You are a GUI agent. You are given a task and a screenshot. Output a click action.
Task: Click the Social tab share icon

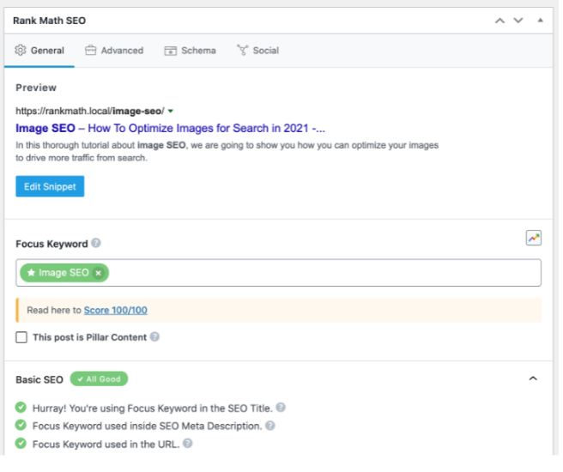tap(242, 50)
